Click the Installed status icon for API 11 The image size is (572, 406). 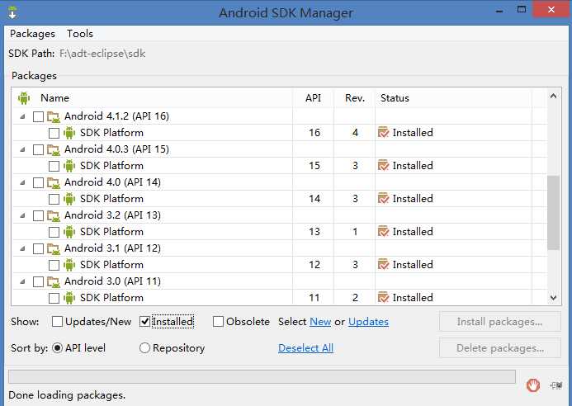click(x=384, y=297)
